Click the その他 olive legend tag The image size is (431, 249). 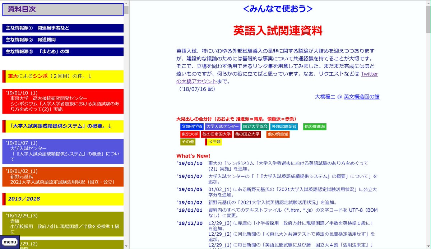coord(188,142)
